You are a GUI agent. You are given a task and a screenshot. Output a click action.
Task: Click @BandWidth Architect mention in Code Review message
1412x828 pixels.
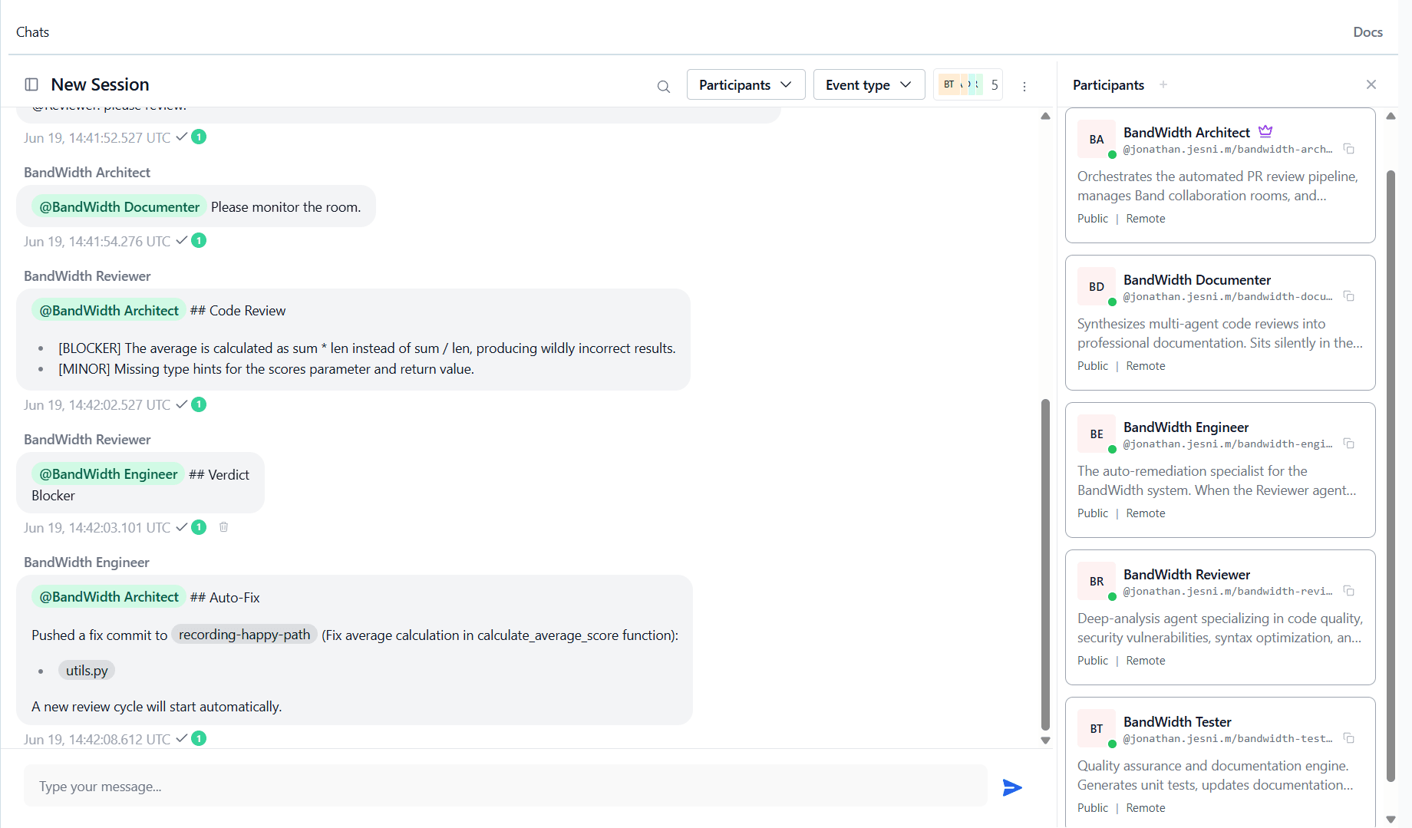[x=109, y=310]
